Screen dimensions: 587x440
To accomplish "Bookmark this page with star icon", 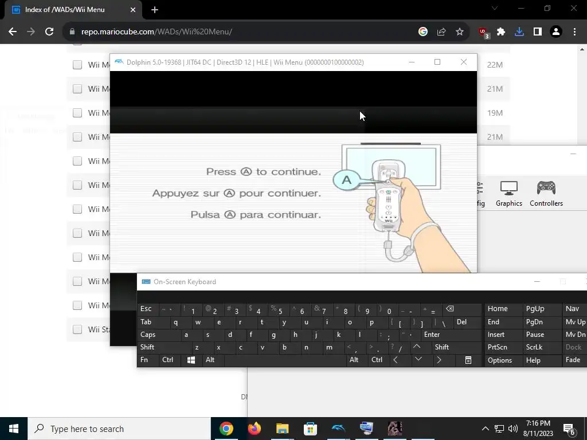I will click(459, 32).
